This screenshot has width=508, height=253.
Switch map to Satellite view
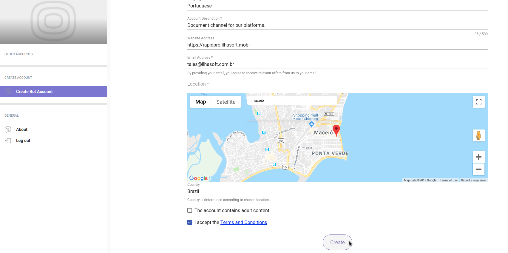[226, 102]
